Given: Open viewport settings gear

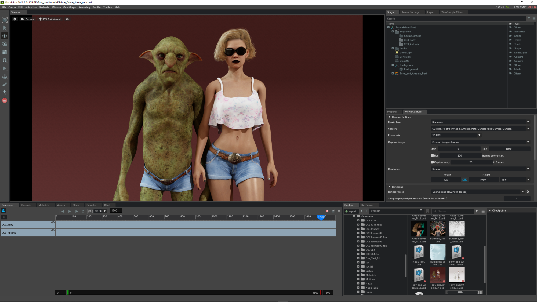Looking at the screenshot, I should point(15,19).
